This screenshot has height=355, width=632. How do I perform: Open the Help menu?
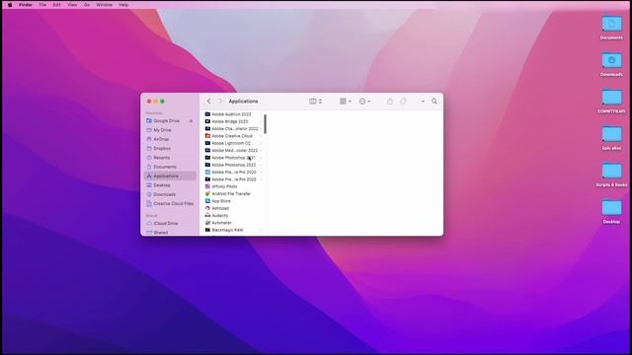click(x=123, y=5)
